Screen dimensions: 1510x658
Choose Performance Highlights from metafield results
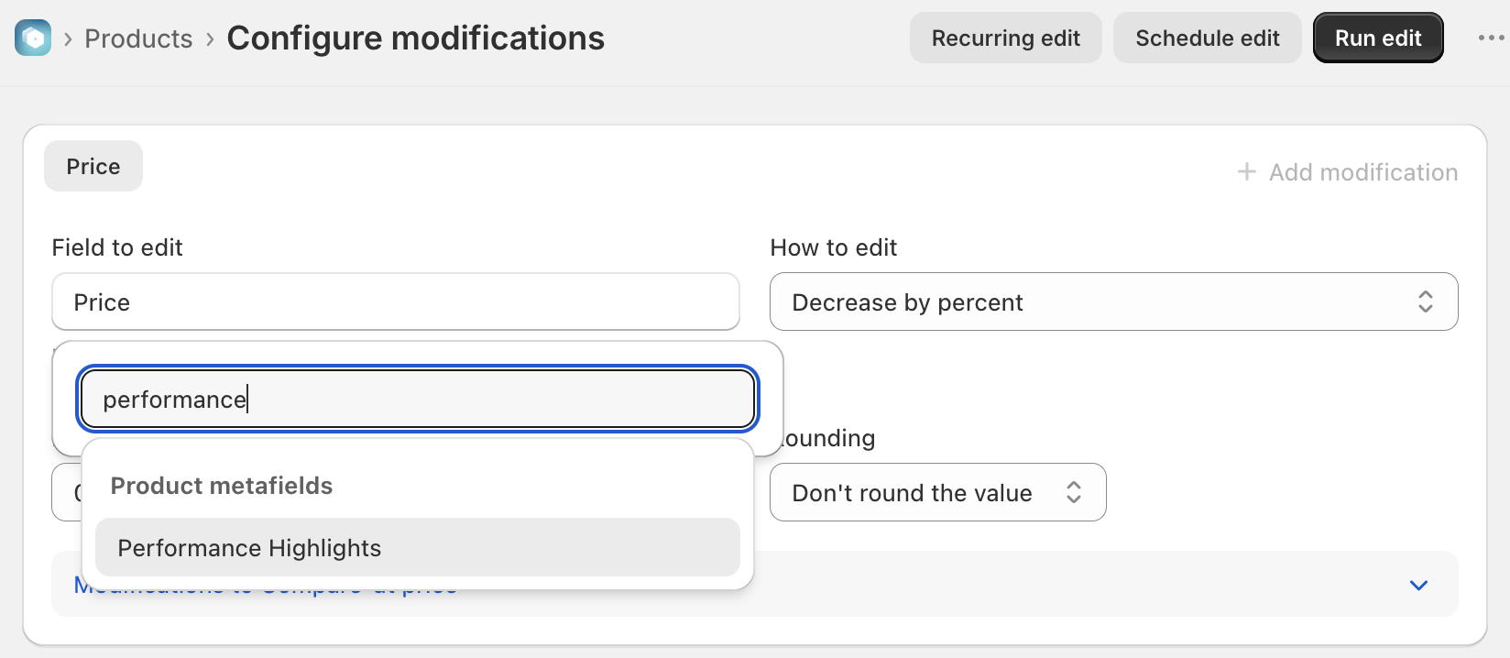click(x=418, y=547)
